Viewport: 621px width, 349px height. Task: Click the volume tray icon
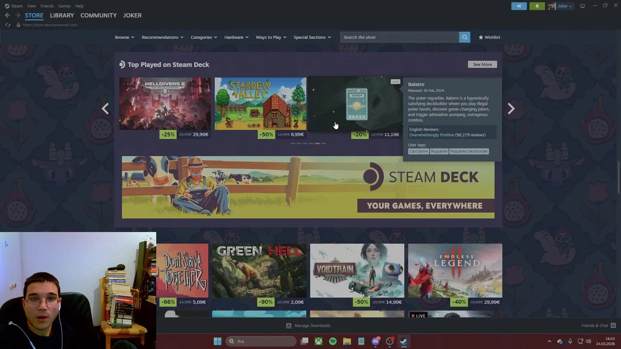click(x=588, y=341)
